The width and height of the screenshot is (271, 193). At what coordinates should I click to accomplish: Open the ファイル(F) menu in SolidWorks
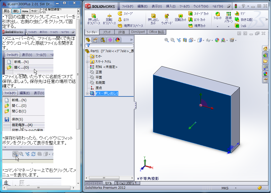tap(128, 6)
